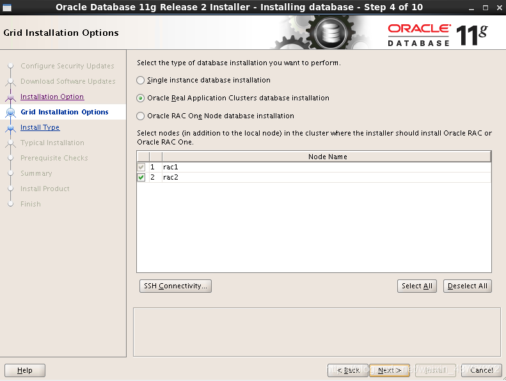This screenshot has width=506, height=381.
Task: Click the Installation Option step marker icon
Action: pos(11,97)
